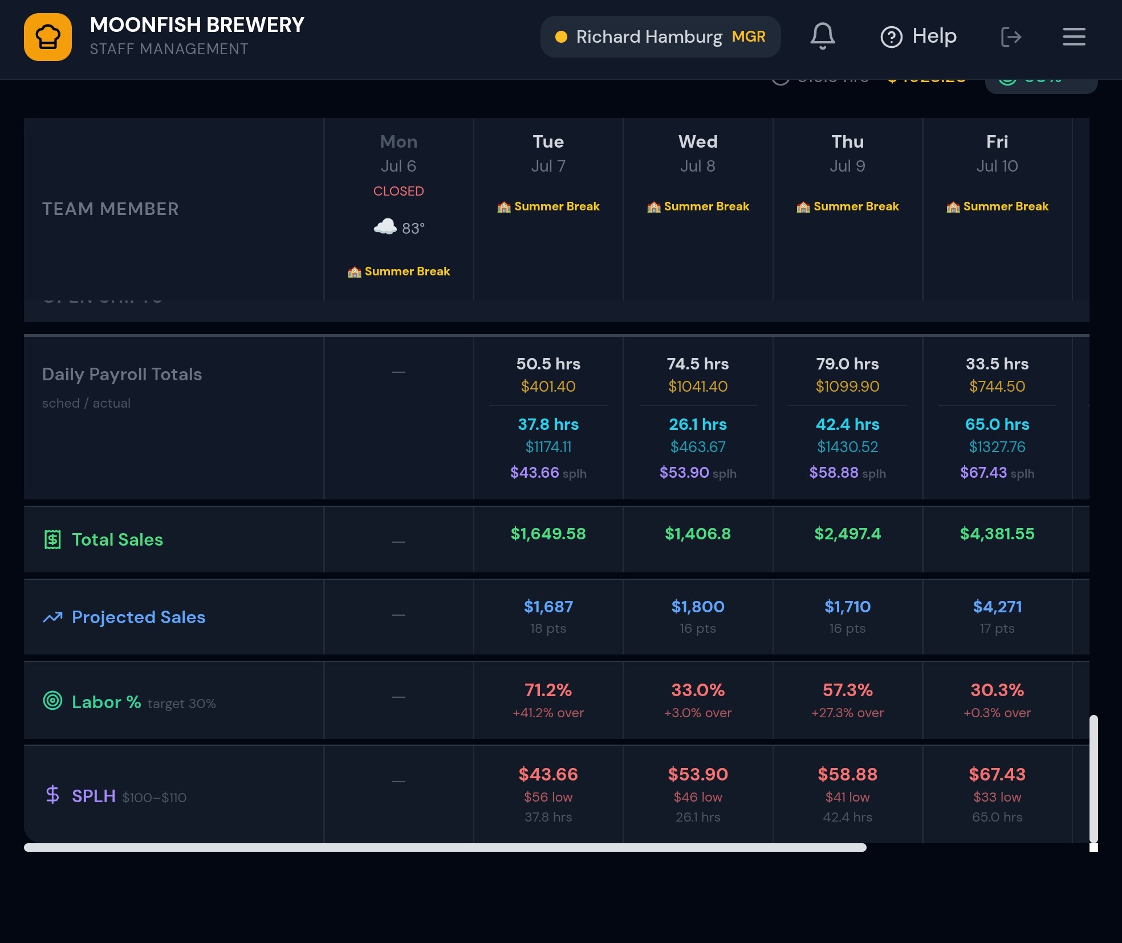The width and height of the screenshot is (1122, 943).
Task: Click Wednesday labor percent 33.0%
Action: coord(698,690)
